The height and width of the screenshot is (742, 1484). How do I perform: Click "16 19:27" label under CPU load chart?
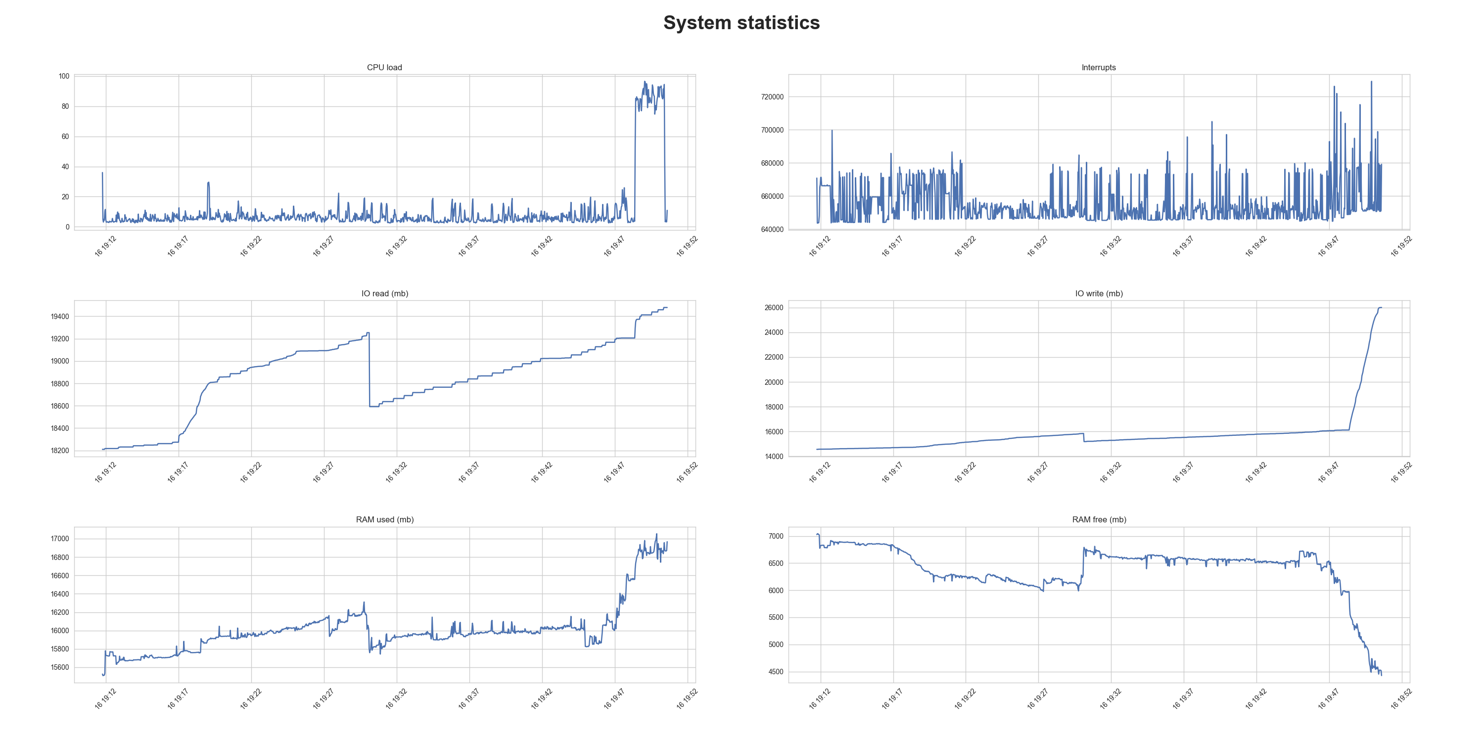pos(323,246)
